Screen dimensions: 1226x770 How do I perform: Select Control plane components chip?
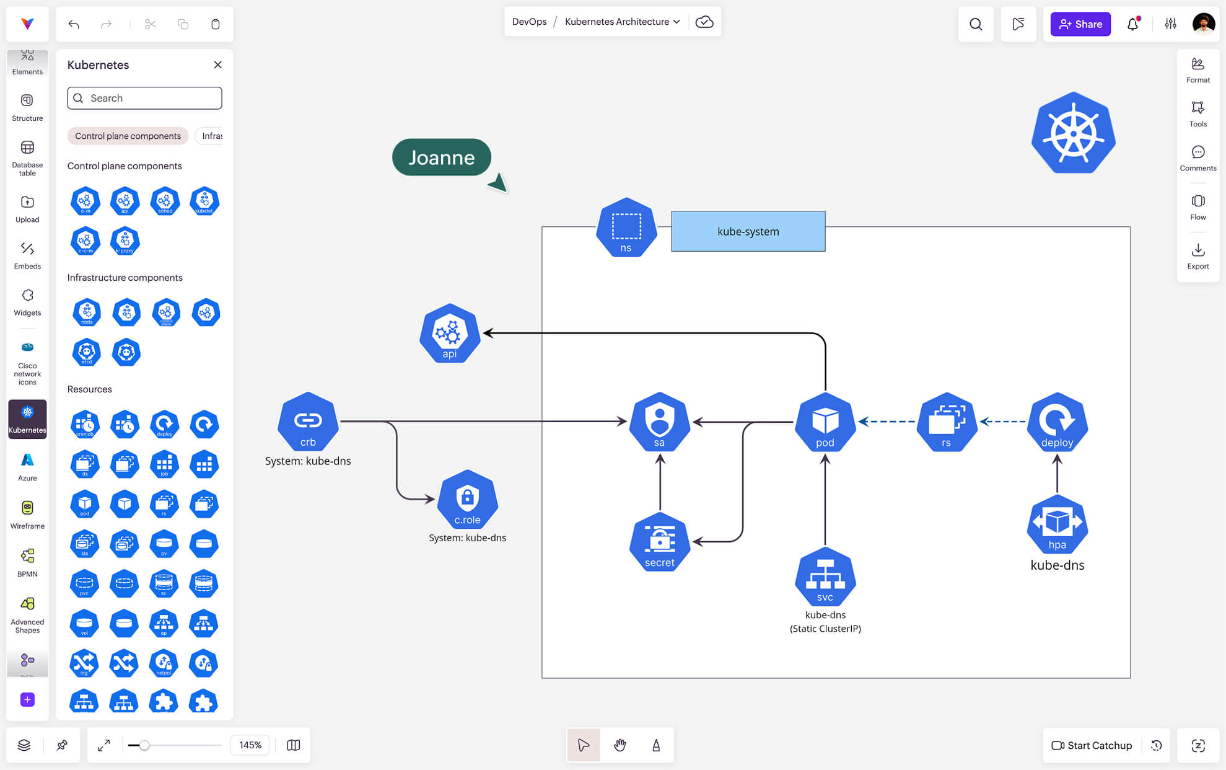click(x=128, y=136)
